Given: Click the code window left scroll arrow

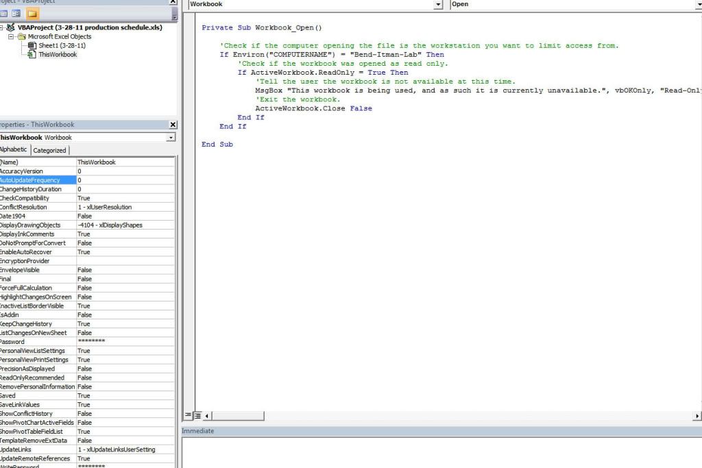Looking at the screenshot, I should point(206,416).
